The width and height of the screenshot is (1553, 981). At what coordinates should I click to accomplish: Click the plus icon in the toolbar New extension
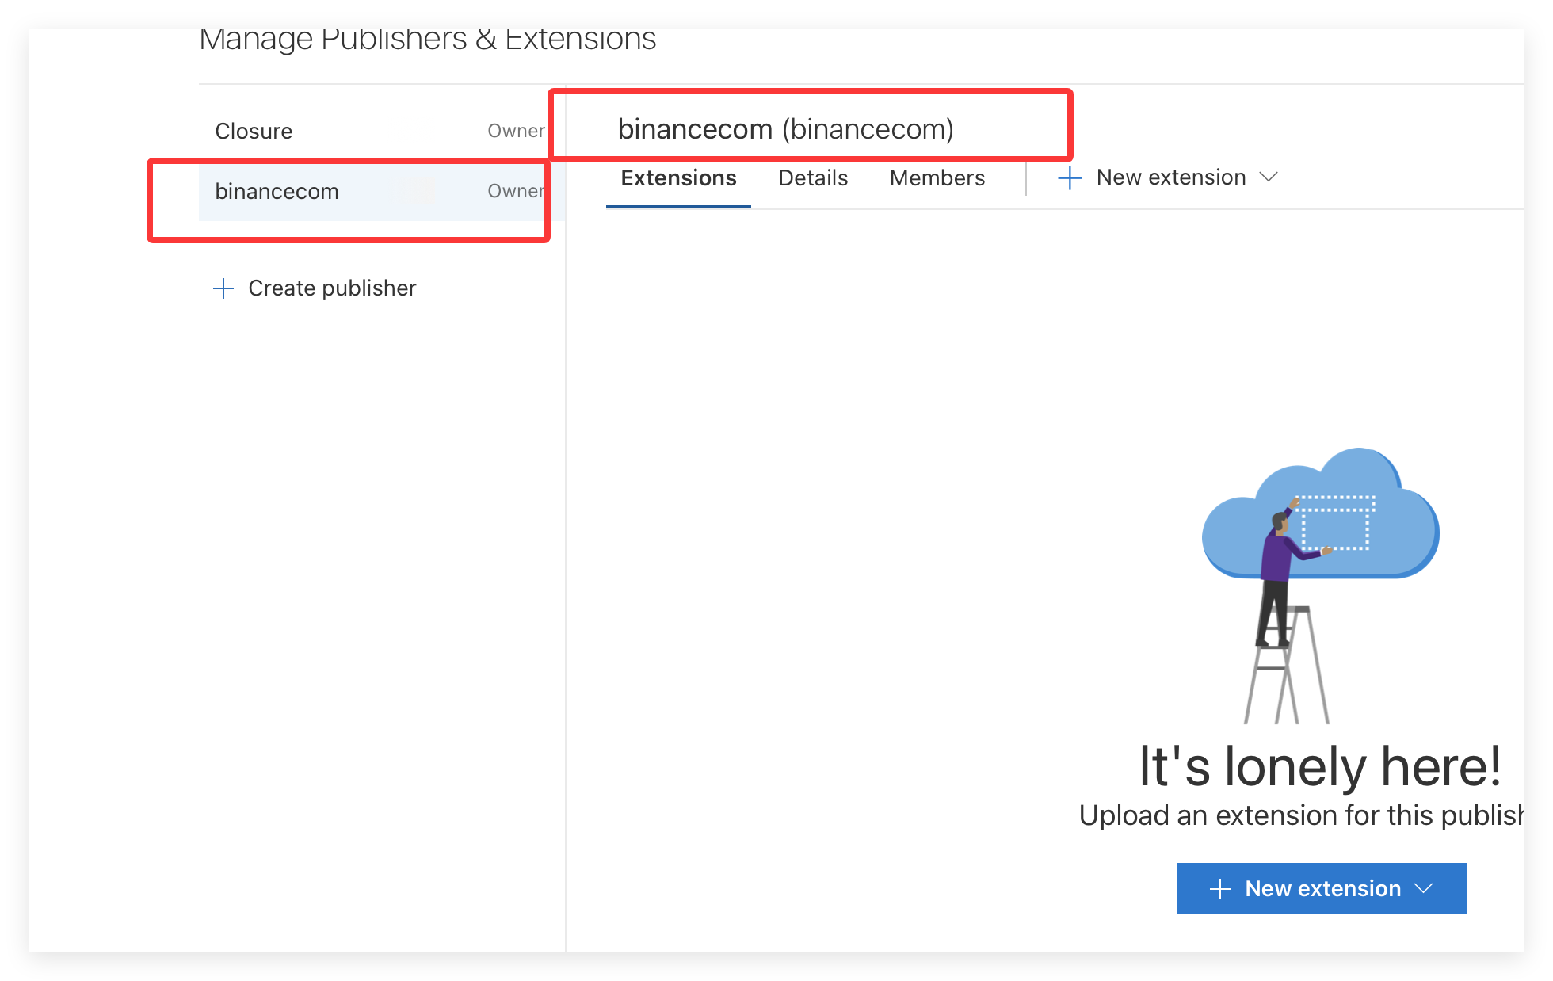(1070, 177)
